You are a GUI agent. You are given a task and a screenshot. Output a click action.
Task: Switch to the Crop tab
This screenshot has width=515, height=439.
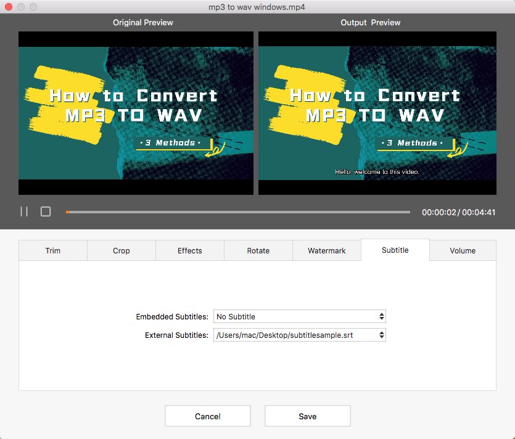tap(121, 250)
